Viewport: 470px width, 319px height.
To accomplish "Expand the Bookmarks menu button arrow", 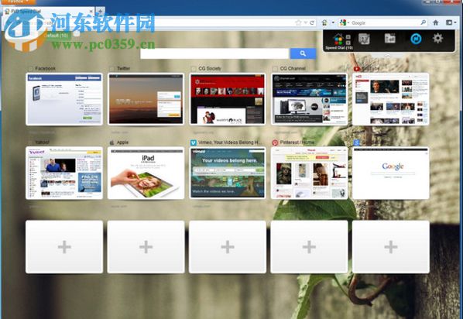I will [x=455, y=22].
